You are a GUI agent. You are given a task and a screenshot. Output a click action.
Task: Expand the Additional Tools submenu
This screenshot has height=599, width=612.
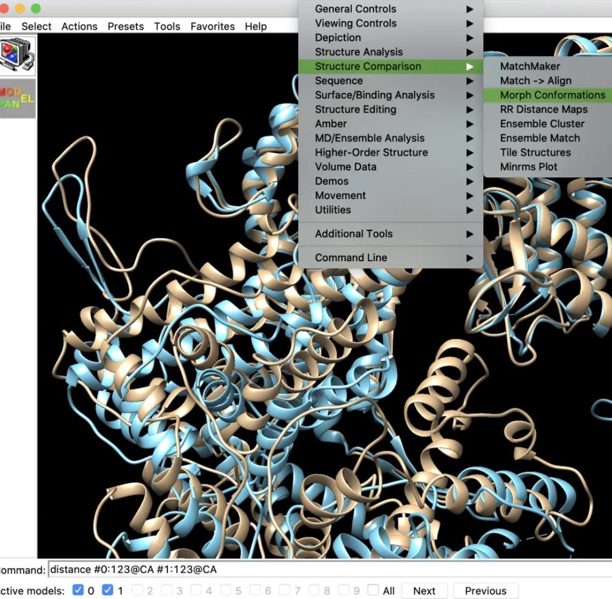click(354, 234)
